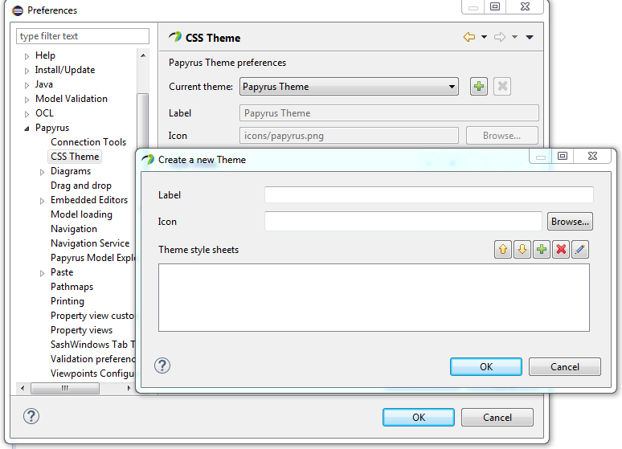This screenshot has width=622, height=449.
Task: Click Cancel in the Preferences window
Action: (497, 417)
